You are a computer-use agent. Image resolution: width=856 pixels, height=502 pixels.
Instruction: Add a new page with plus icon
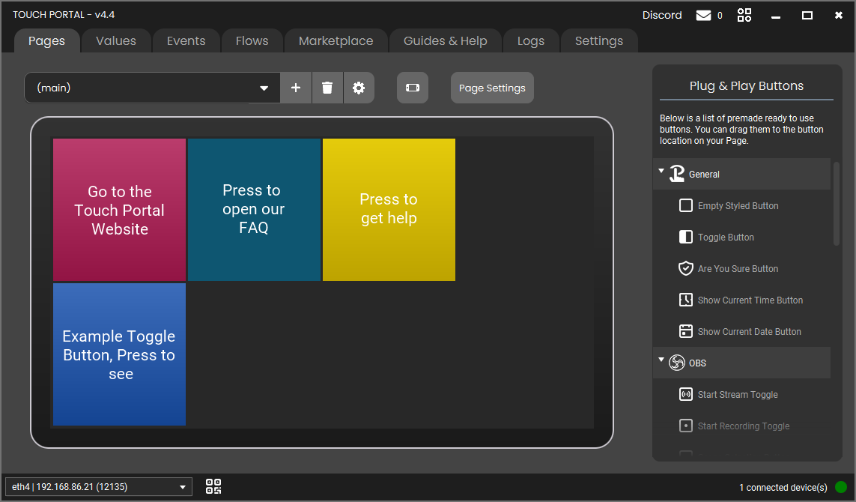tap(296, 88)
